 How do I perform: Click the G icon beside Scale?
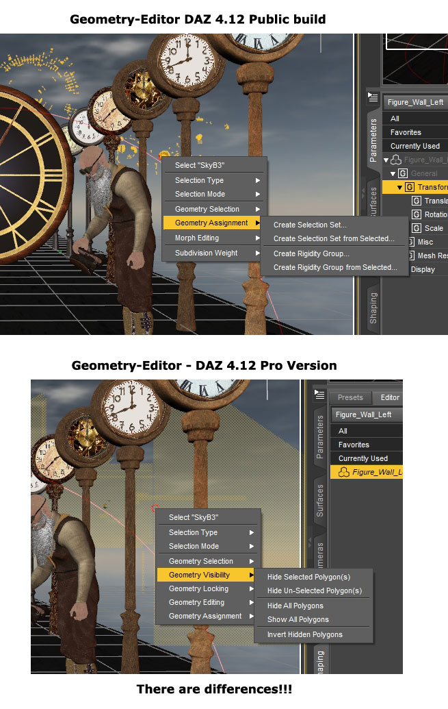pos(417,228)
